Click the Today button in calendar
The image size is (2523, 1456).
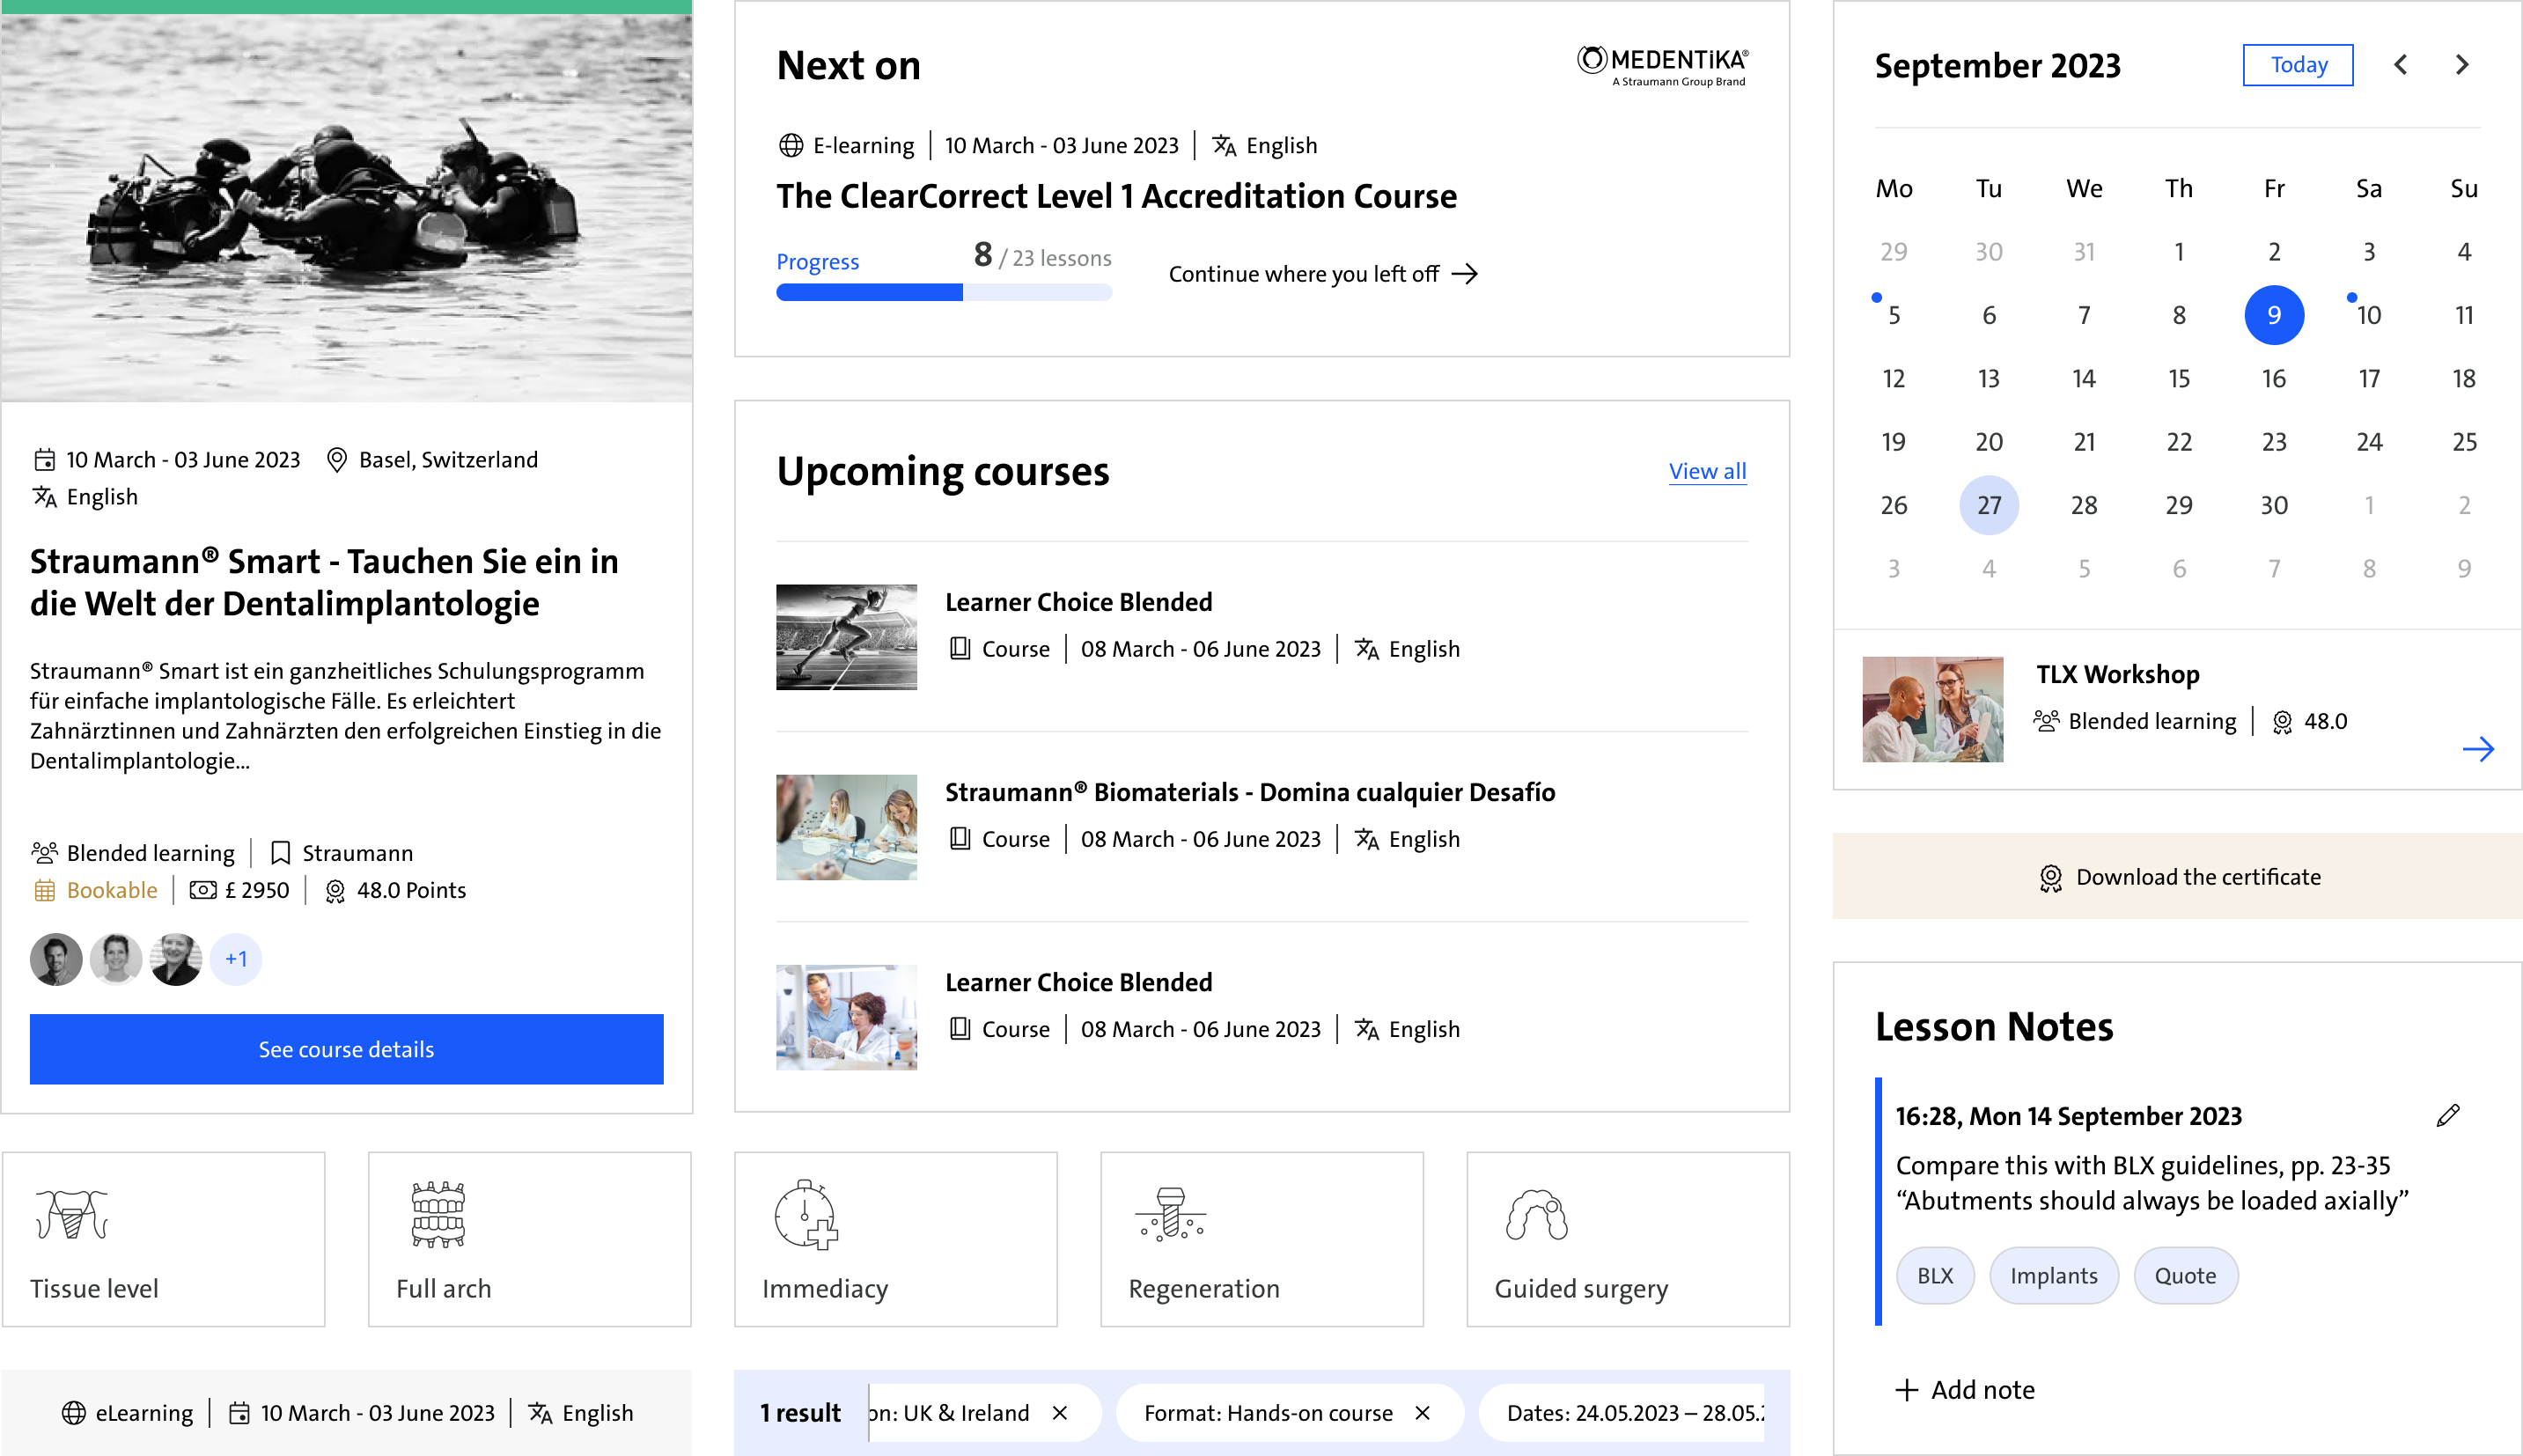click(x=2298, y=65)
